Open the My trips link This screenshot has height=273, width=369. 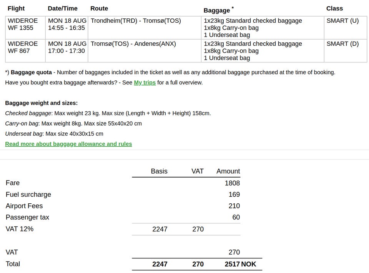click(x=145, y=82)
